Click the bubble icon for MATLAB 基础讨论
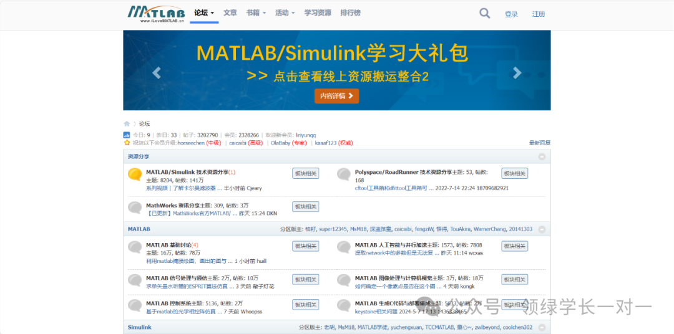Image resolution: width=674 pixels, height=334 pixels. point(135,247)
